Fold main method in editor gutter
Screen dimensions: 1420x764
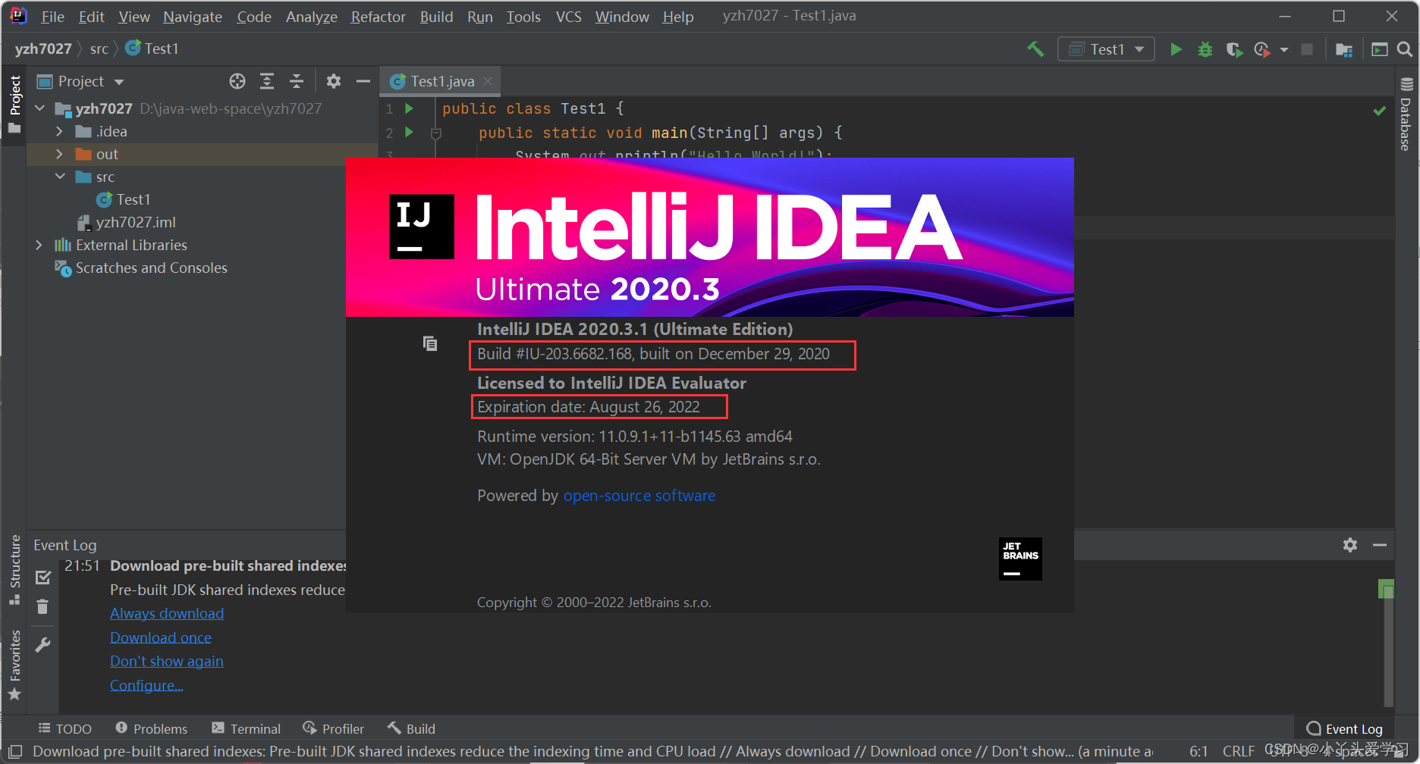pyautogui.click(x=436, y=133)
